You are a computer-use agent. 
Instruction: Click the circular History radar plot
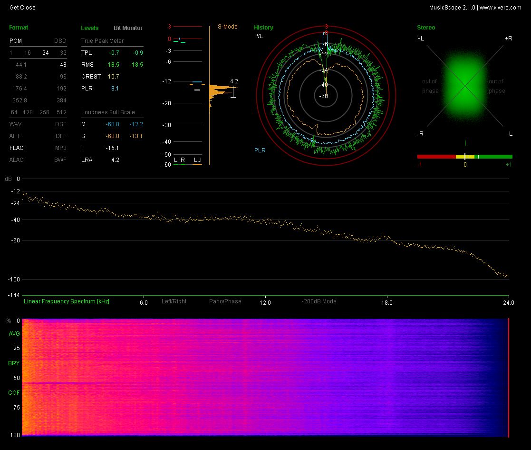click(326, 95)
